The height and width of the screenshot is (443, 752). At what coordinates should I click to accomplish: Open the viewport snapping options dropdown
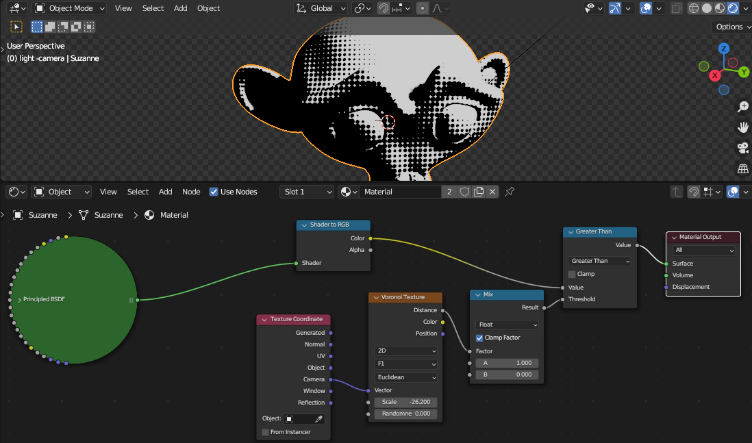[x=401, y=8]
